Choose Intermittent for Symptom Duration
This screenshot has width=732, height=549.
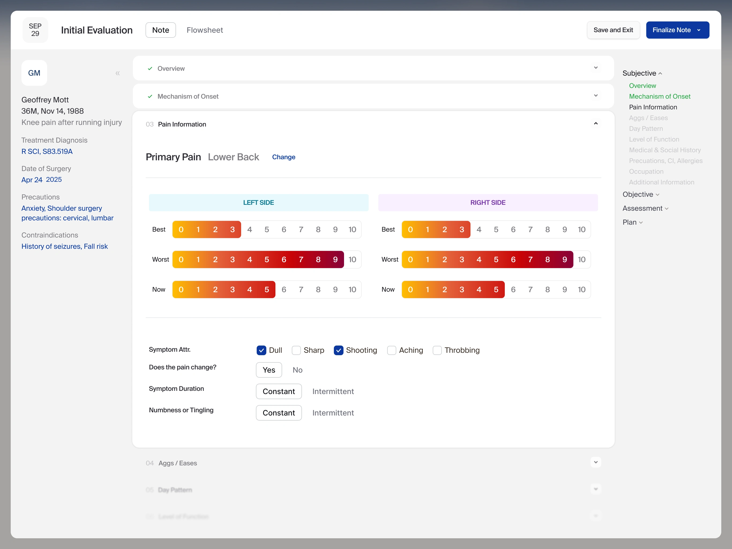[333, 391]
